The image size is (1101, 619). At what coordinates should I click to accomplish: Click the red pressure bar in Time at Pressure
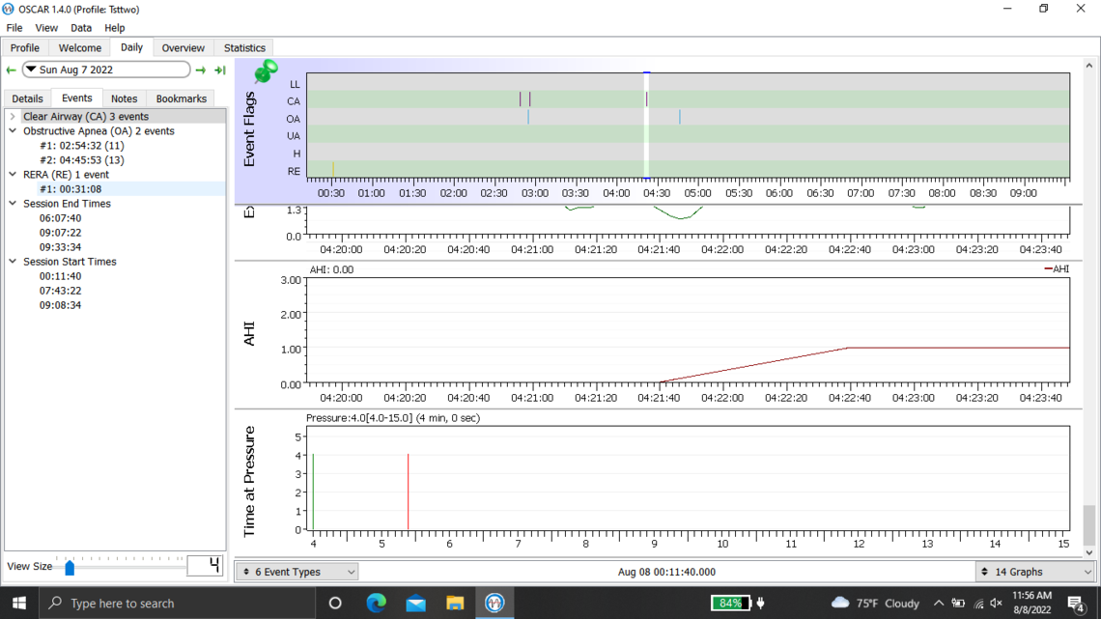pos(408,492)
